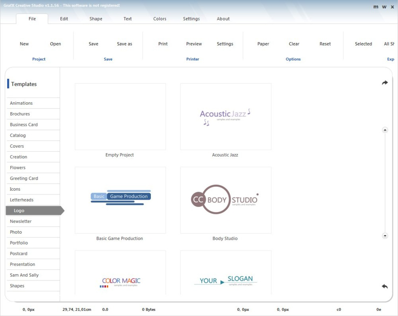Click the 'm' minimize window icon
Viewport: 398px width, 316px height.
point(376,7)
